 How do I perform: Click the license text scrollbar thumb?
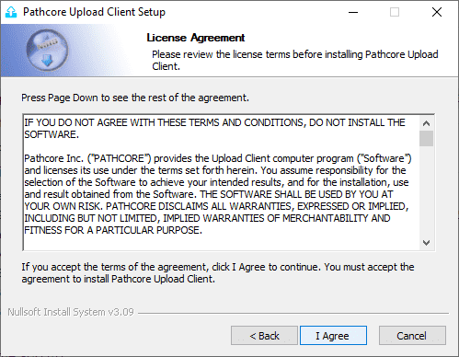click(x=426, y=139)
